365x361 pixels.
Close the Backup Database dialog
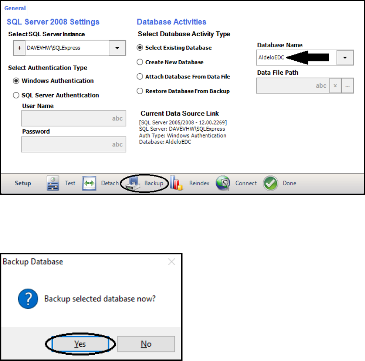(x=172, y=262)
